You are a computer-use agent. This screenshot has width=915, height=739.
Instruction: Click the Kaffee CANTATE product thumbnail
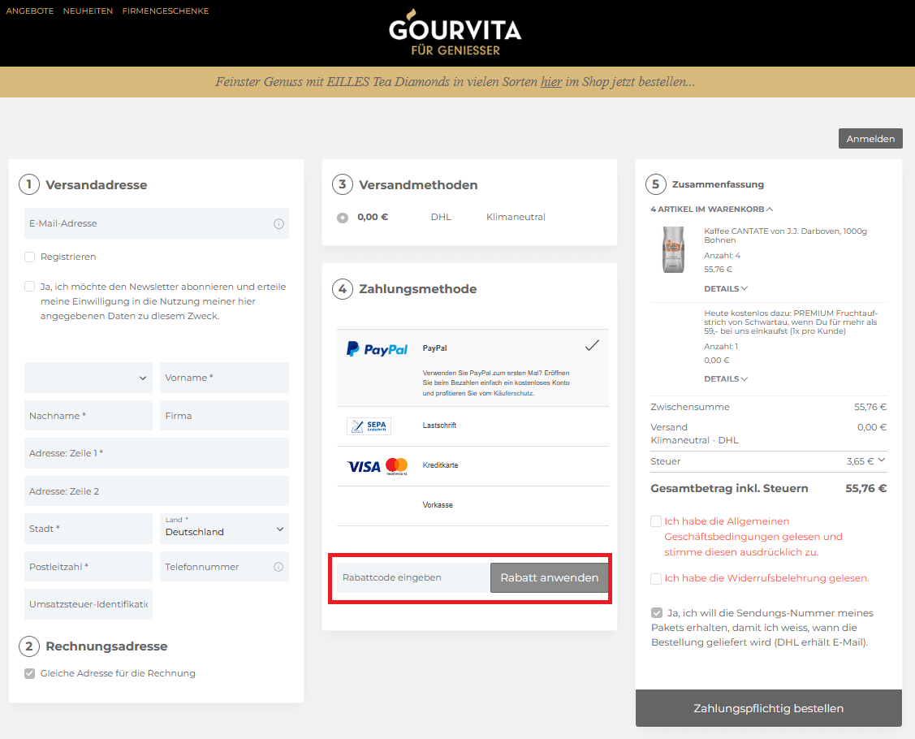click(x=673, y=250)
